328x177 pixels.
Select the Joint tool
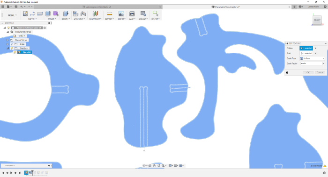point(83,14)
